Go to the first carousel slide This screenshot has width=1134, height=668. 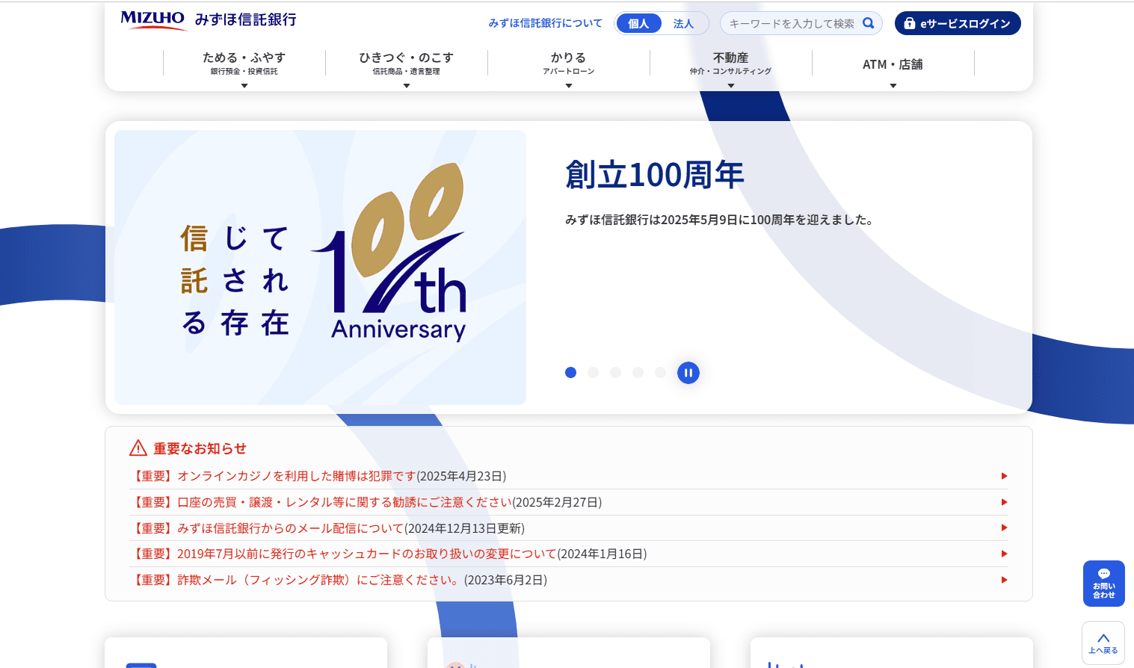(x=570, y=372)
